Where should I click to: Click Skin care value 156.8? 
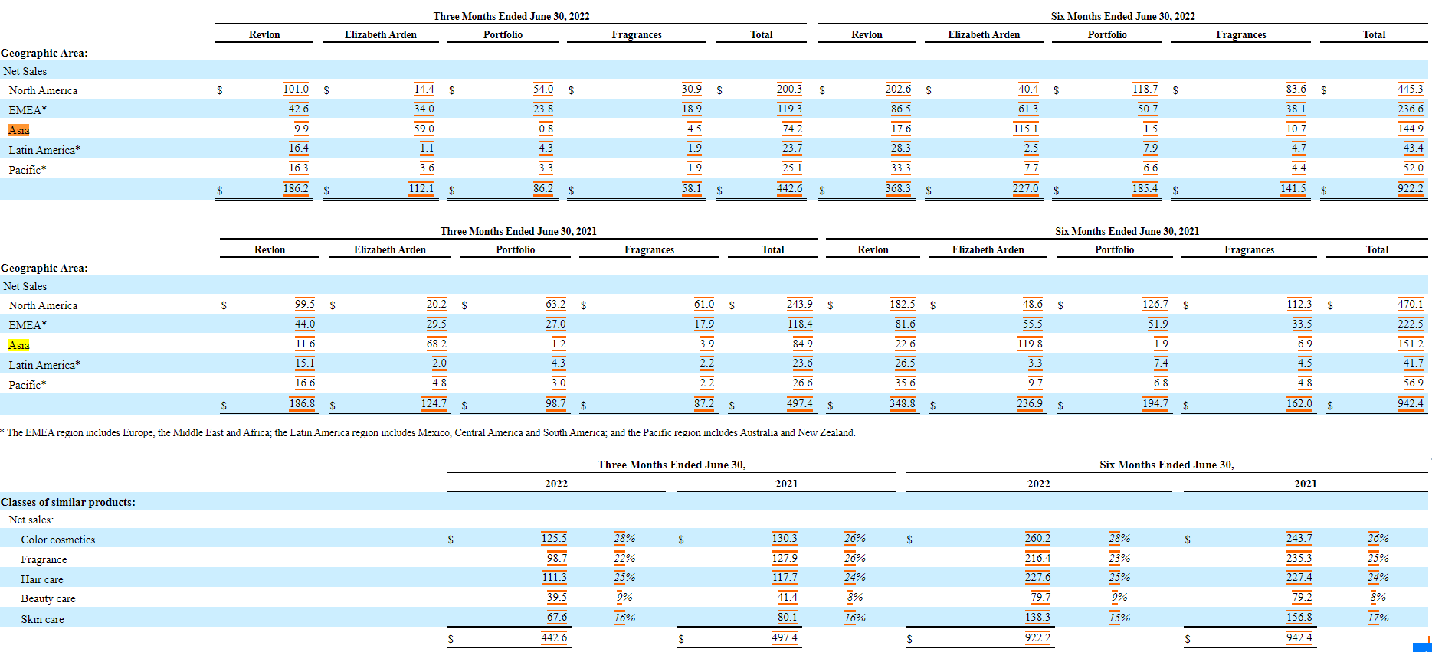[1299, 617]
